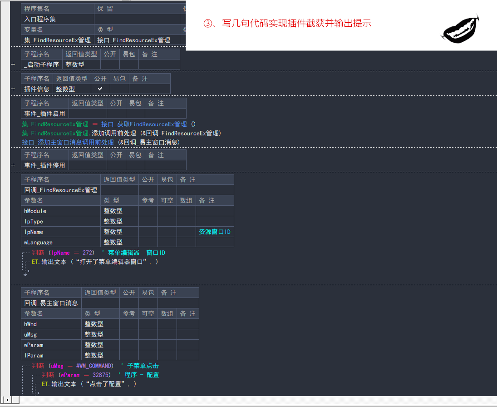Uncheck the 公开 checkmark for 插件信息
Screen dimensions: 497x407
click(100, 89)
